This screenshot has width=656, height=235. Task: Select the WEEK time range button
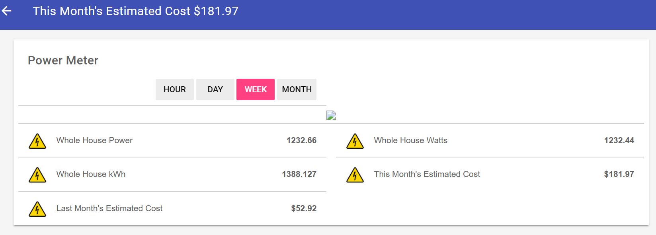click(256, 89)
